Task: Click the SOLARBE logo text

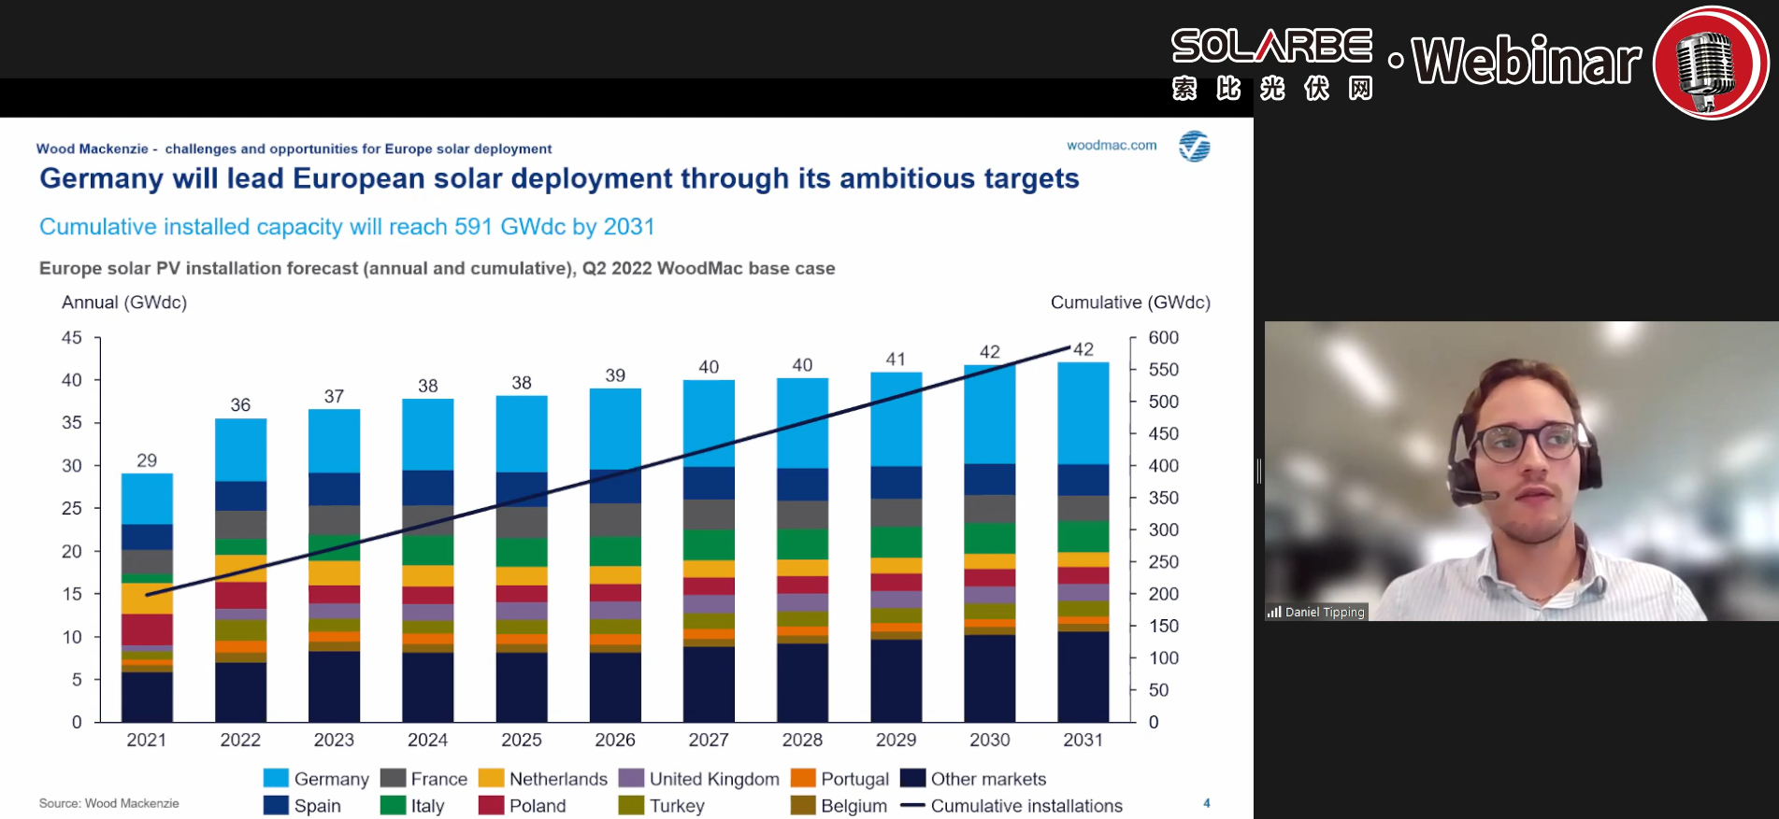Action: click(1271, 46)
